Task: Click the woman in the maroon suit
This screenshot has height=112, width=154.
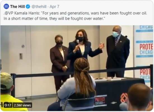Action: [59, 59]
